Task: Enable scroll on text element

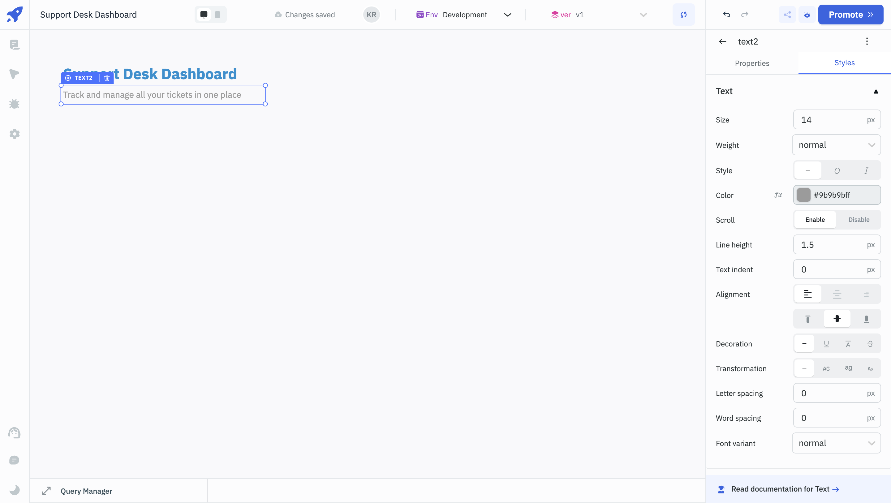Action: [815, 219]
